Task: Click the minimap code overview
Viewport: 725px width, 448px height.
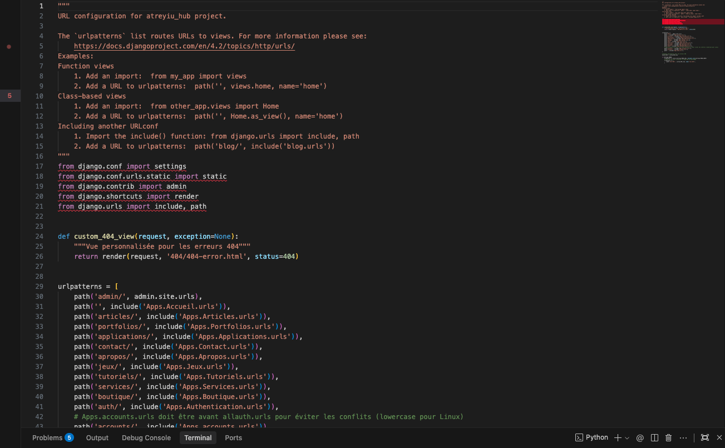Action: pyautogui.click(x=690, y=45)
